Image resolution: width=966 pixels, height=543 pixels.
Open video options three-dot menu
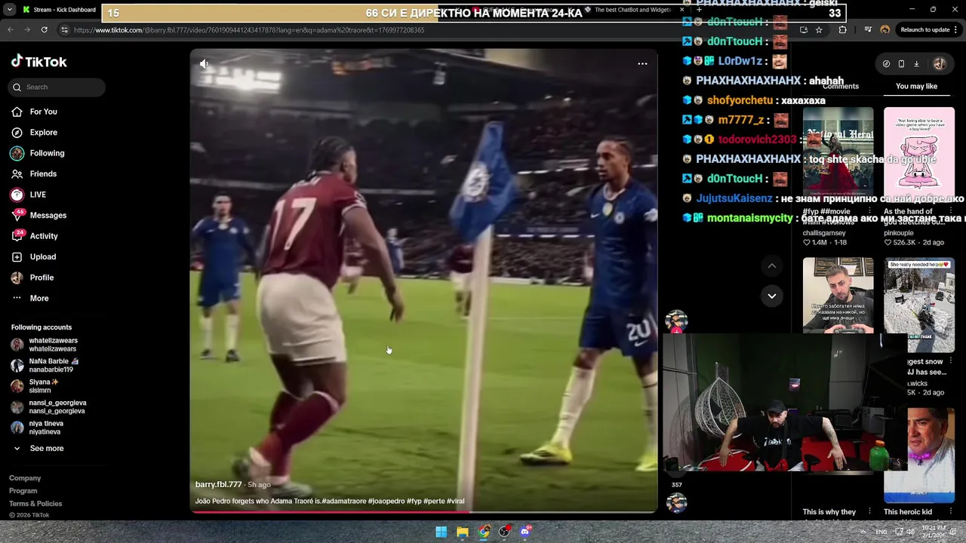point(642,64)
